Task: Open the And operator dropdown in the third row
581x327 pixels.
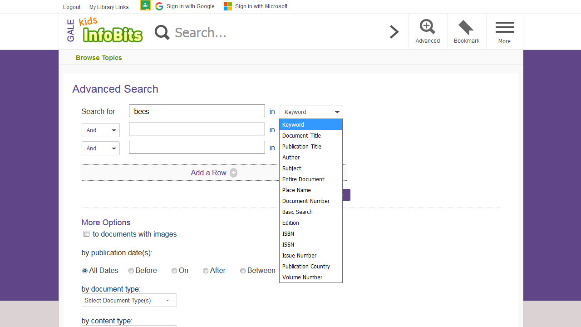Action: click(x=101, y=148)
